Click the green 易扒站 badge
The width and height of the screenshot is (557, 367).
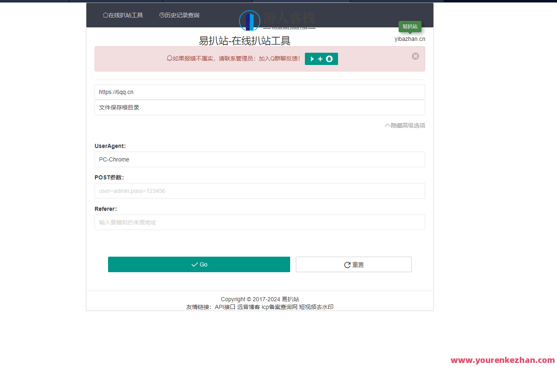tap(410, 26)
